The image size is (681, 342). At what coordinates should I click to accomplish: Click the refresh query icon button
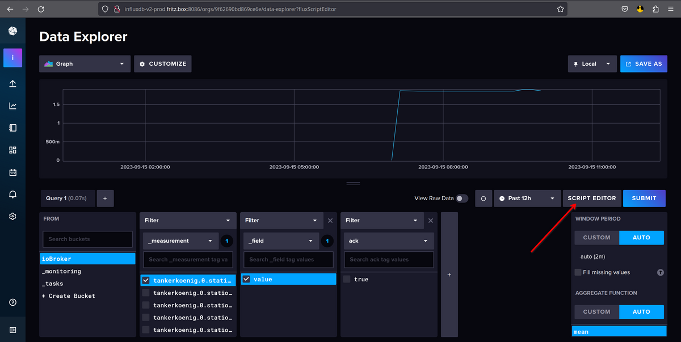pos(484,199)
